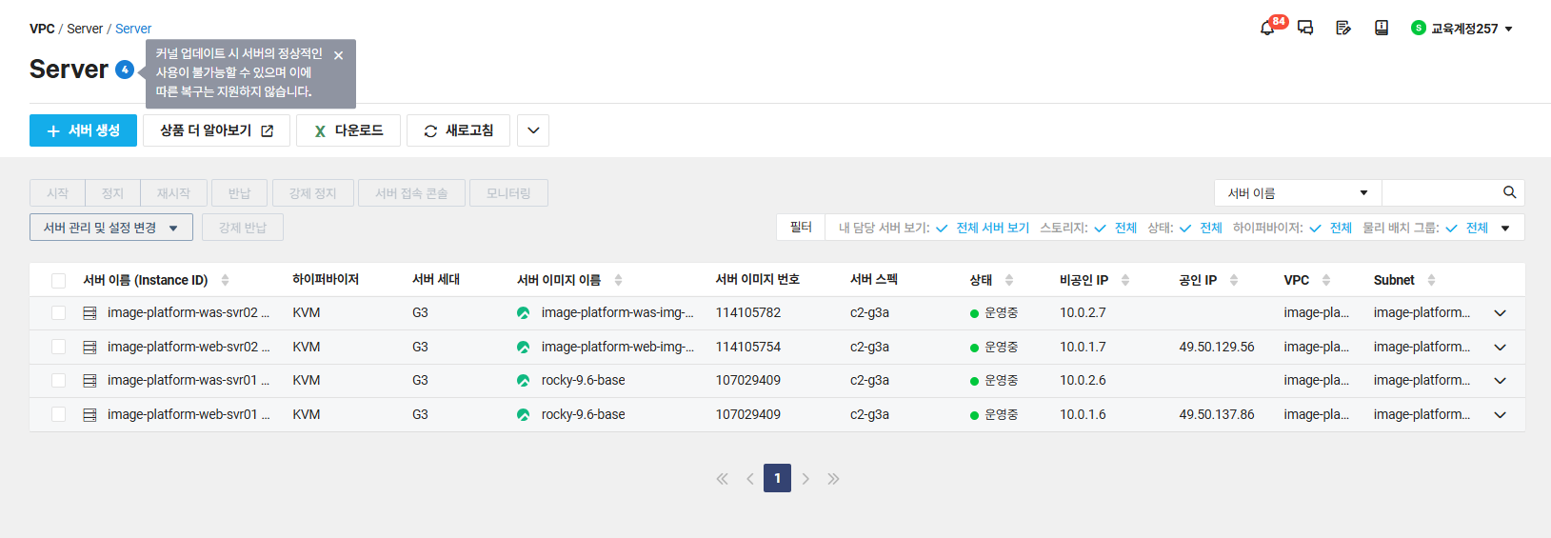Click server icon of image-platform-web-svr01
Viewport: 1551px width, 538px height.
click(89, 415)
